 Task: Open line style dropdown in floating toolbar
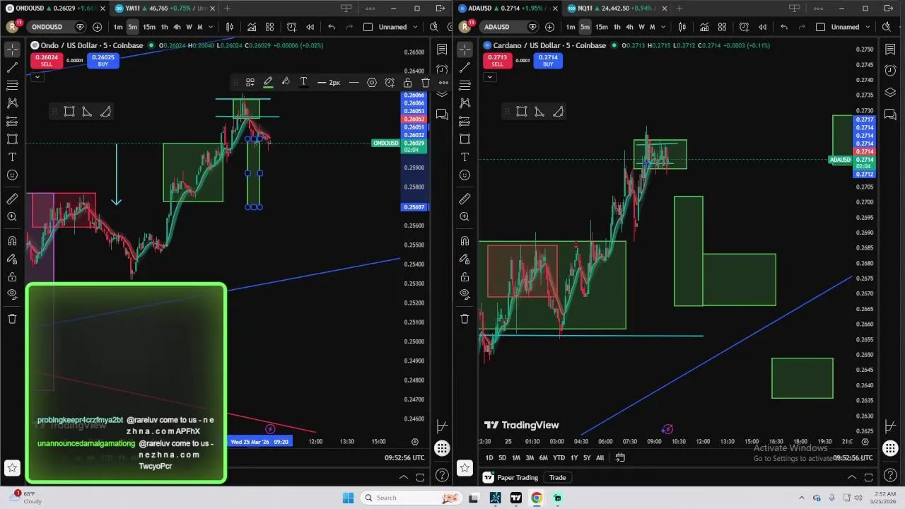(x=354, y=83)
